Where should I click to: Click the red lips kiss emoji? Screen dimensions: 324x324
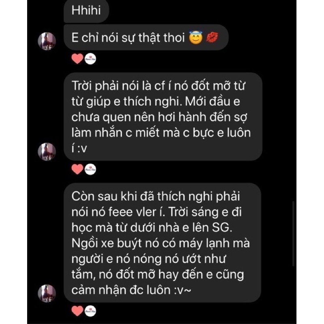212,38
